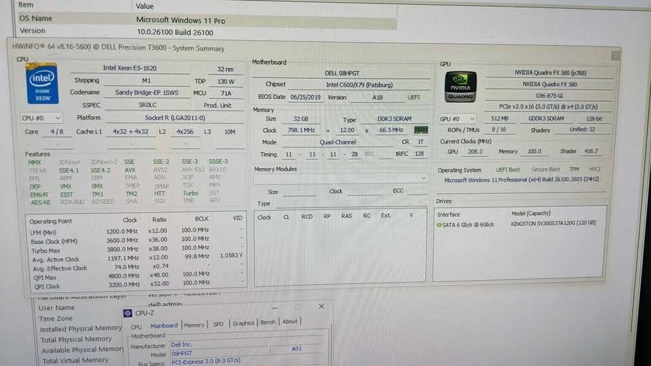The width and height of the screenshot is (651, 366).
Task: Click the Model field showing 08HPGT
Action: click(x=182, y=354)
